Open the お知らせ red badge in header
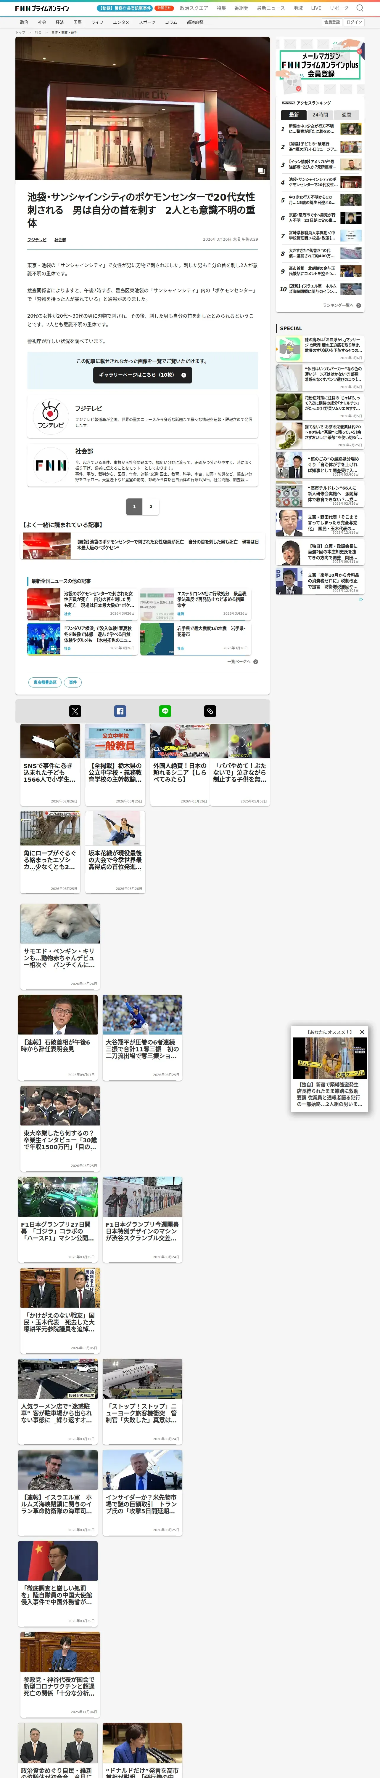380x1778 pixels. point(164,8)
